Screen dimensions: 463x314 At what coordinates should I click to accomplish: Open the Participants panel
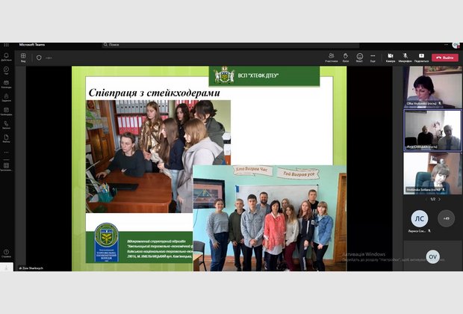tap(331, 57)
